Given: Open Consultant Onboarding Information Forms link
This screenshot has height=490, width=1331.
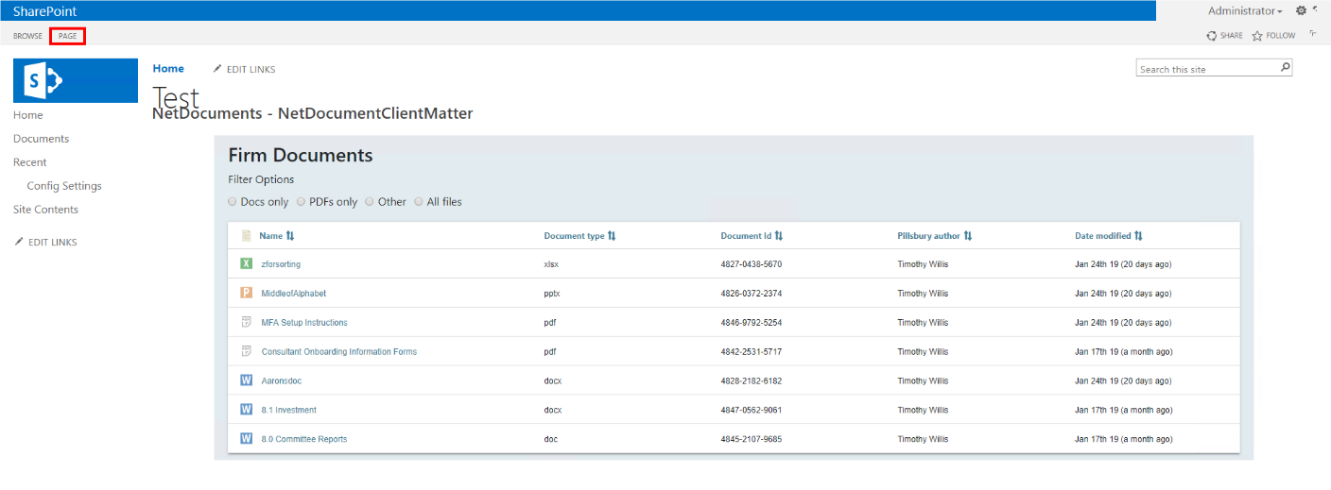Looking at the screenshot, I should (339, 352).
